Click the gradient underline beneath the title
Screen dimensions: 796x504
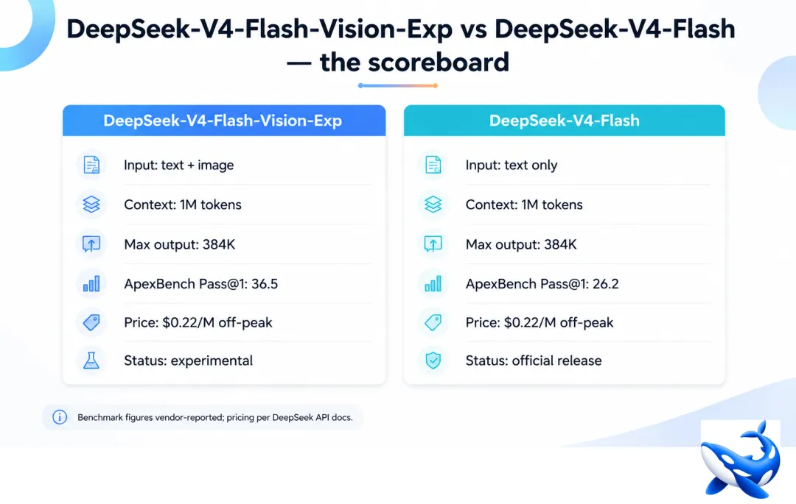click(398, 85)
